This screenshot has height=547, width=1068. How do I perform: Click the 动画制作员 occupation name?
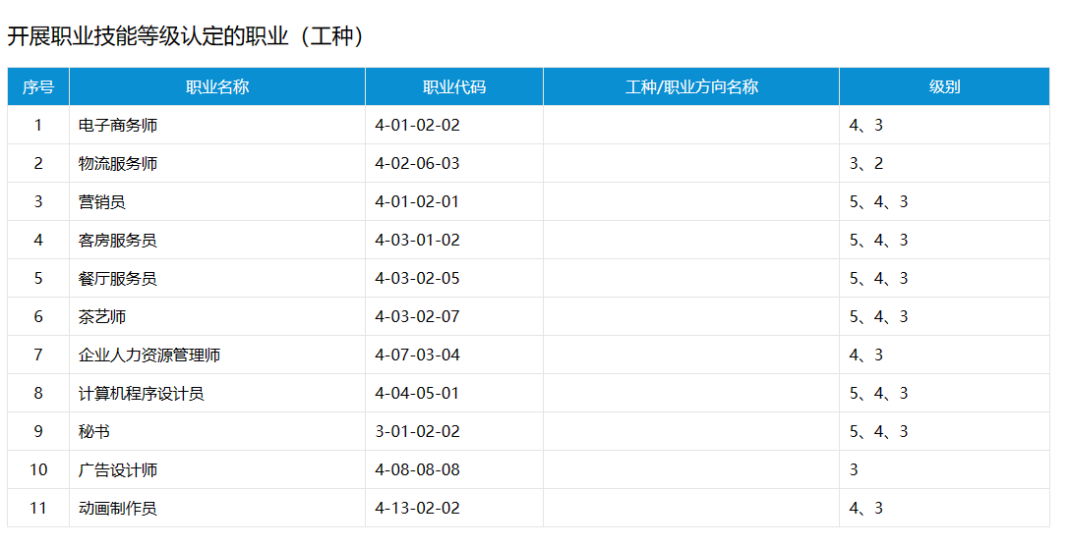118,509
